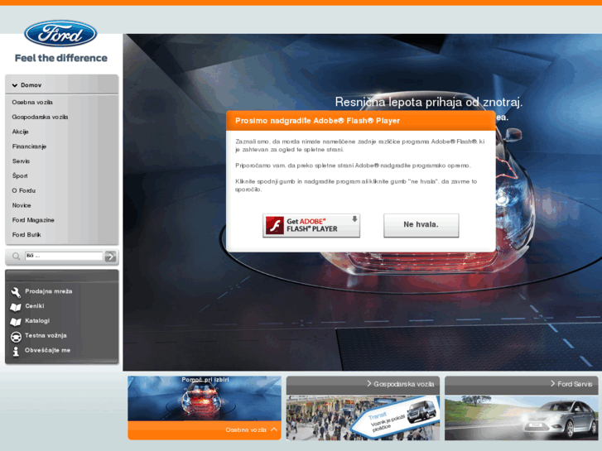Screen dimensions: 602x451
Task: Click the red Flash logo icon
Action: [x=275, y=225]
